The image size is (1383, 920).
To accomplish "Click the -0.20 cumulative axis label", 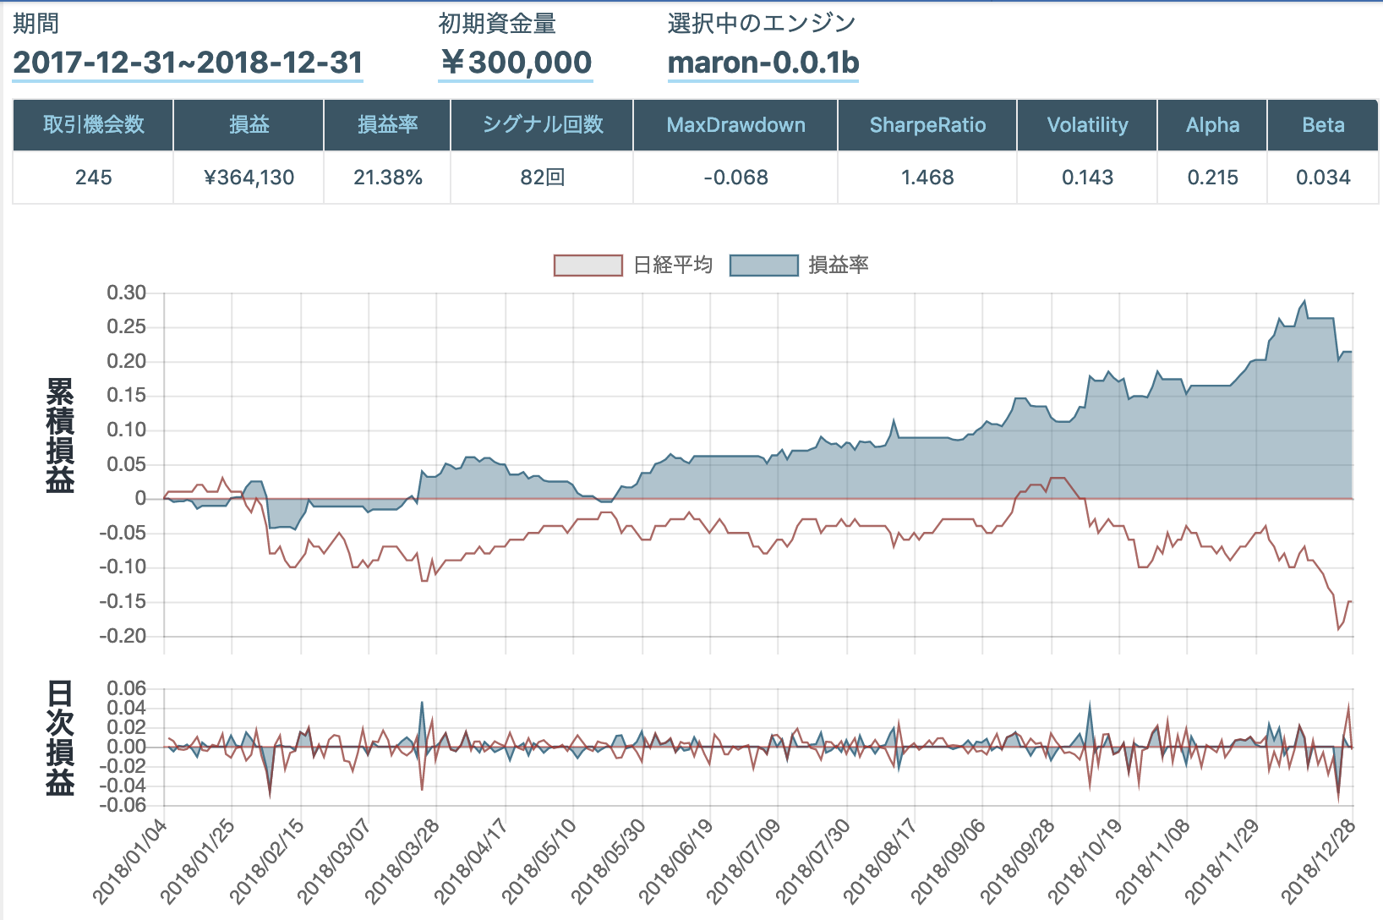I will tap(123, 636).
